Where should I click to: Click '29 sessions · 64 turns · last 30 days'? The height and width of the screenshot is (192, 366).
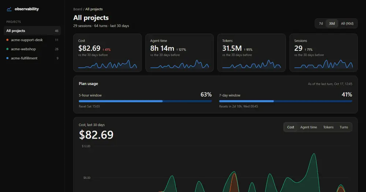(x=101, y=26)
